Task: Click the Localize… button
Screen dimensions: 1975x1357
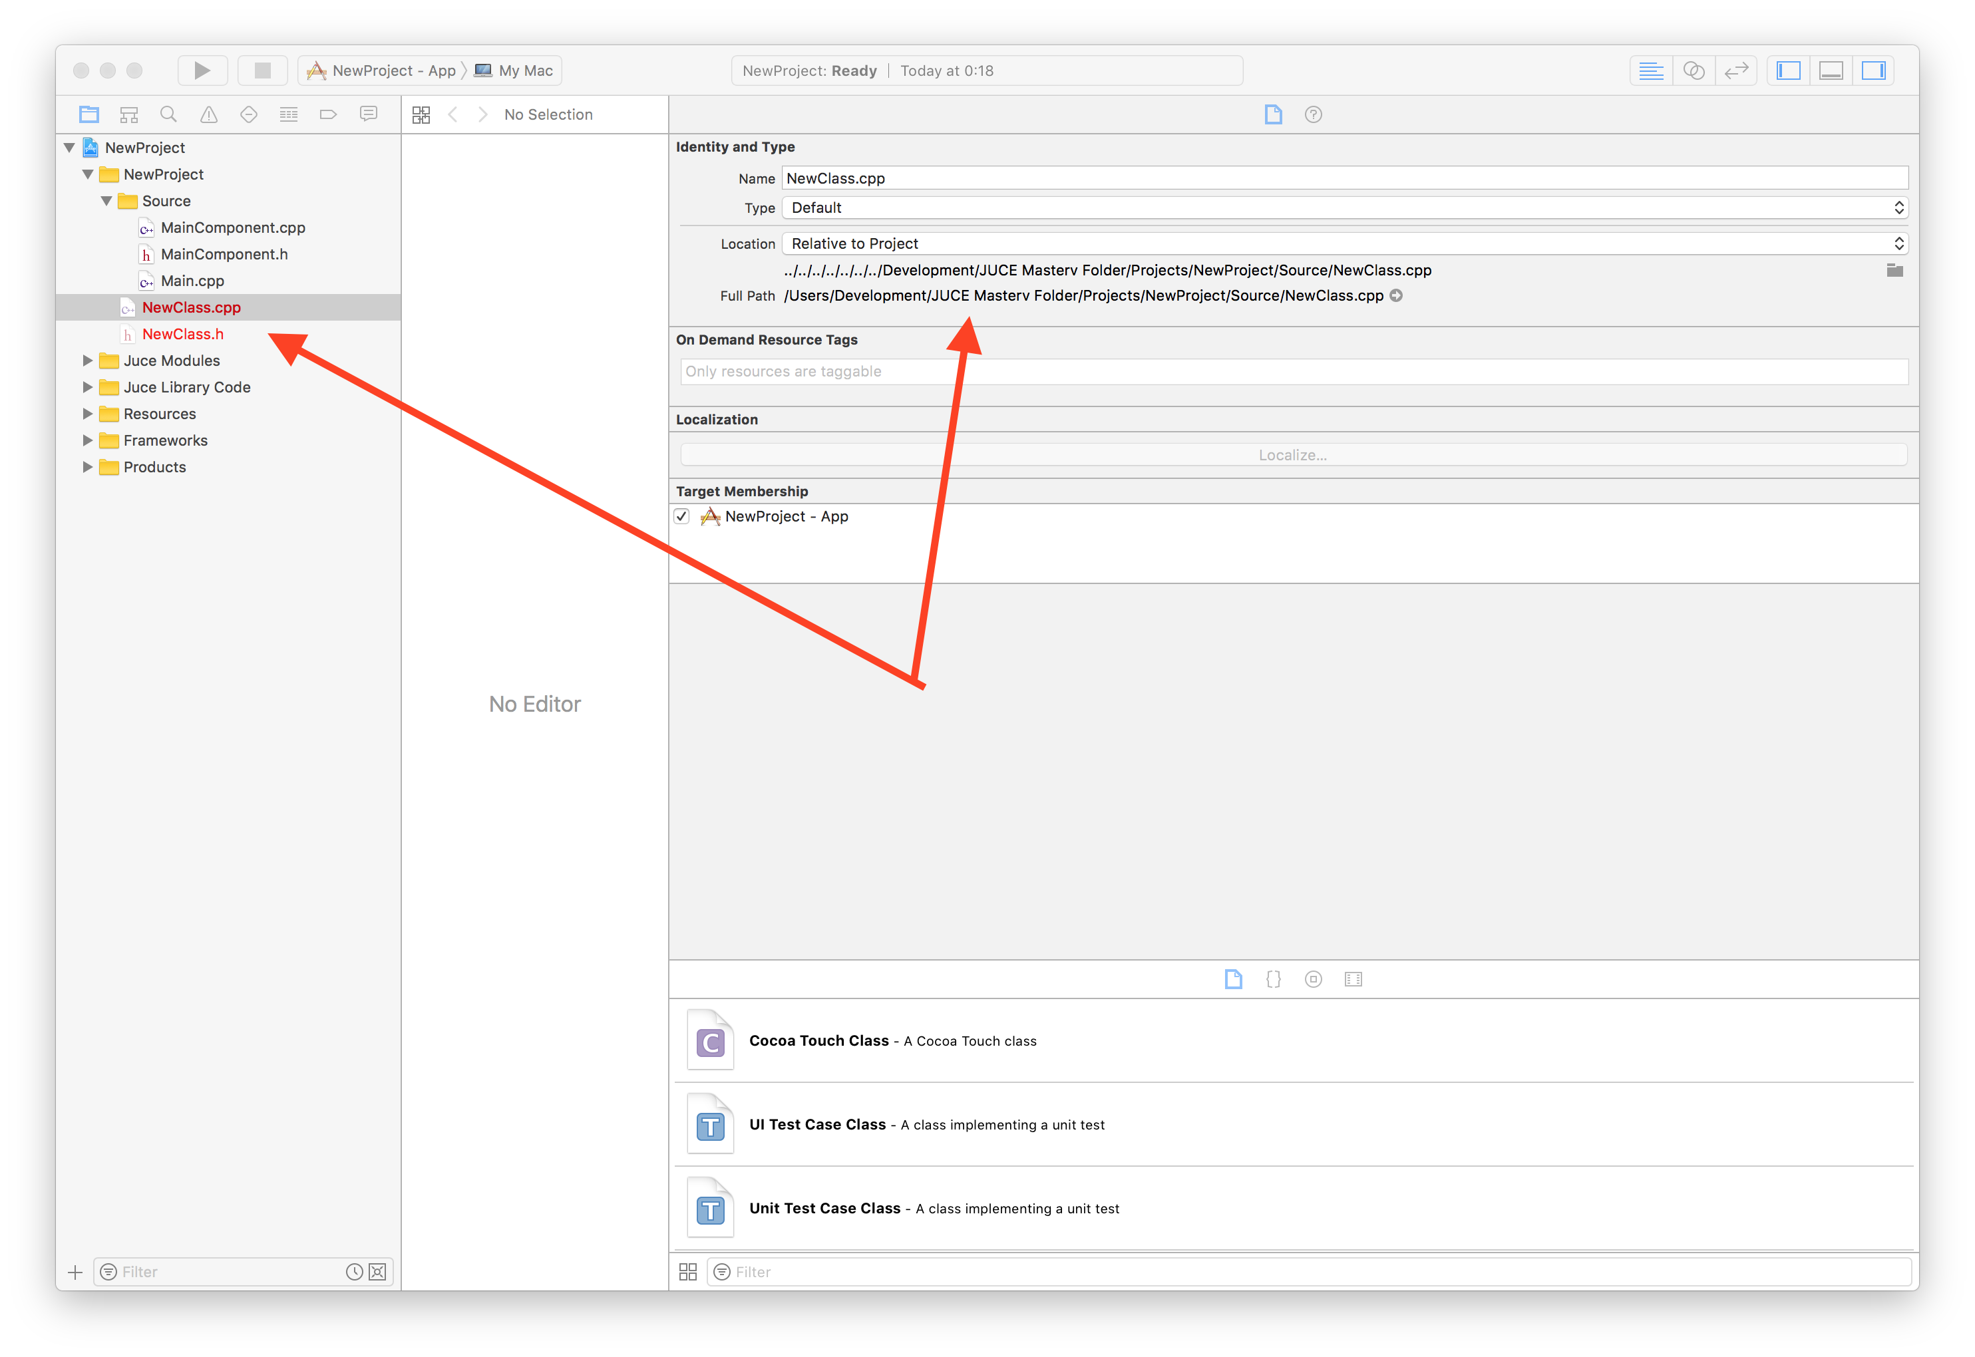Action: click(1293, 455)
